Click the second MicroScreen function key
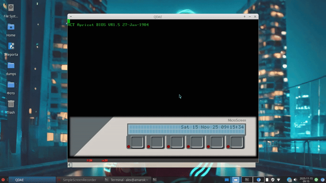This screenshot has width=326, height=183. (x=157, y=142)
